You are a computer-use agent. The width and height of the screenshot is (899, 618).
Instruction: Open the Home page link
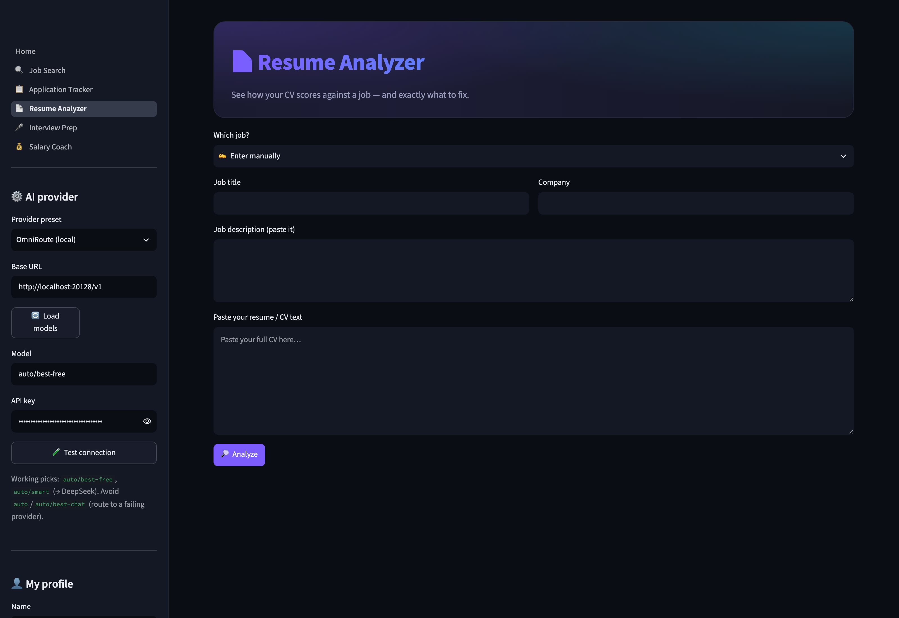[x=26, y=51]
